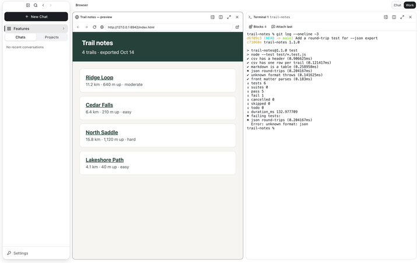
Task: Start a New Chat
Action: pos(36,16)
